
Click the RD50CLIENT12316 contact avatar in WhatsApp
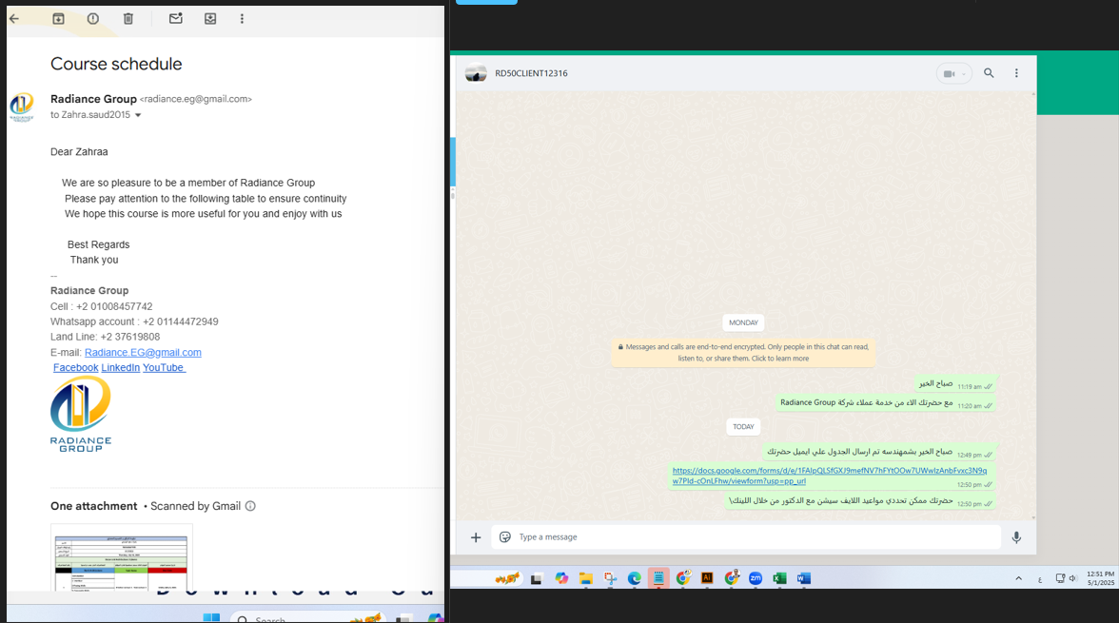coord(476,73)
